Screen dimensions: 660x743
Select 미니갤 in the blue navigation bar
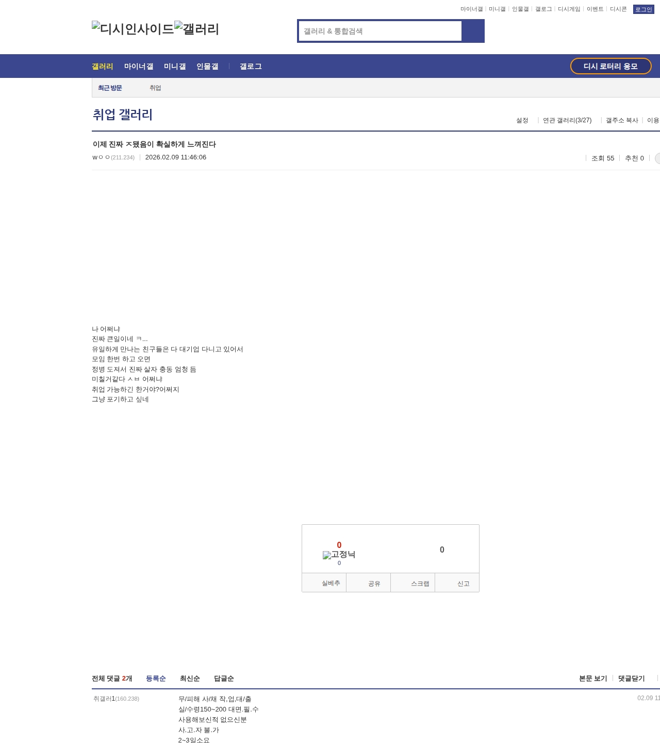175,66
